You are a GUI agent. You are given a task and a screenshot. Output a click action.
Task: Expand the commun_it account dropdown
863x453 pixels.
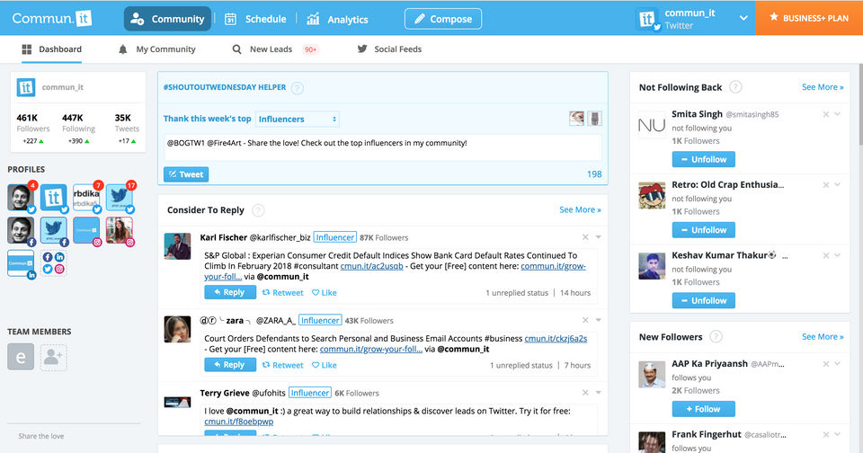pos(743,18)
